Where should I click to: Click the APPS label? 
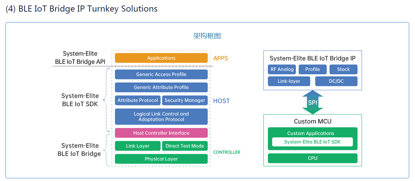220,58
